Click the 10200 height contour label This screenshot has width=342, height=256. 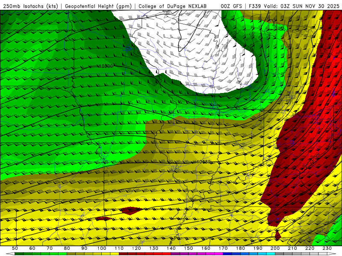[106, 66]
